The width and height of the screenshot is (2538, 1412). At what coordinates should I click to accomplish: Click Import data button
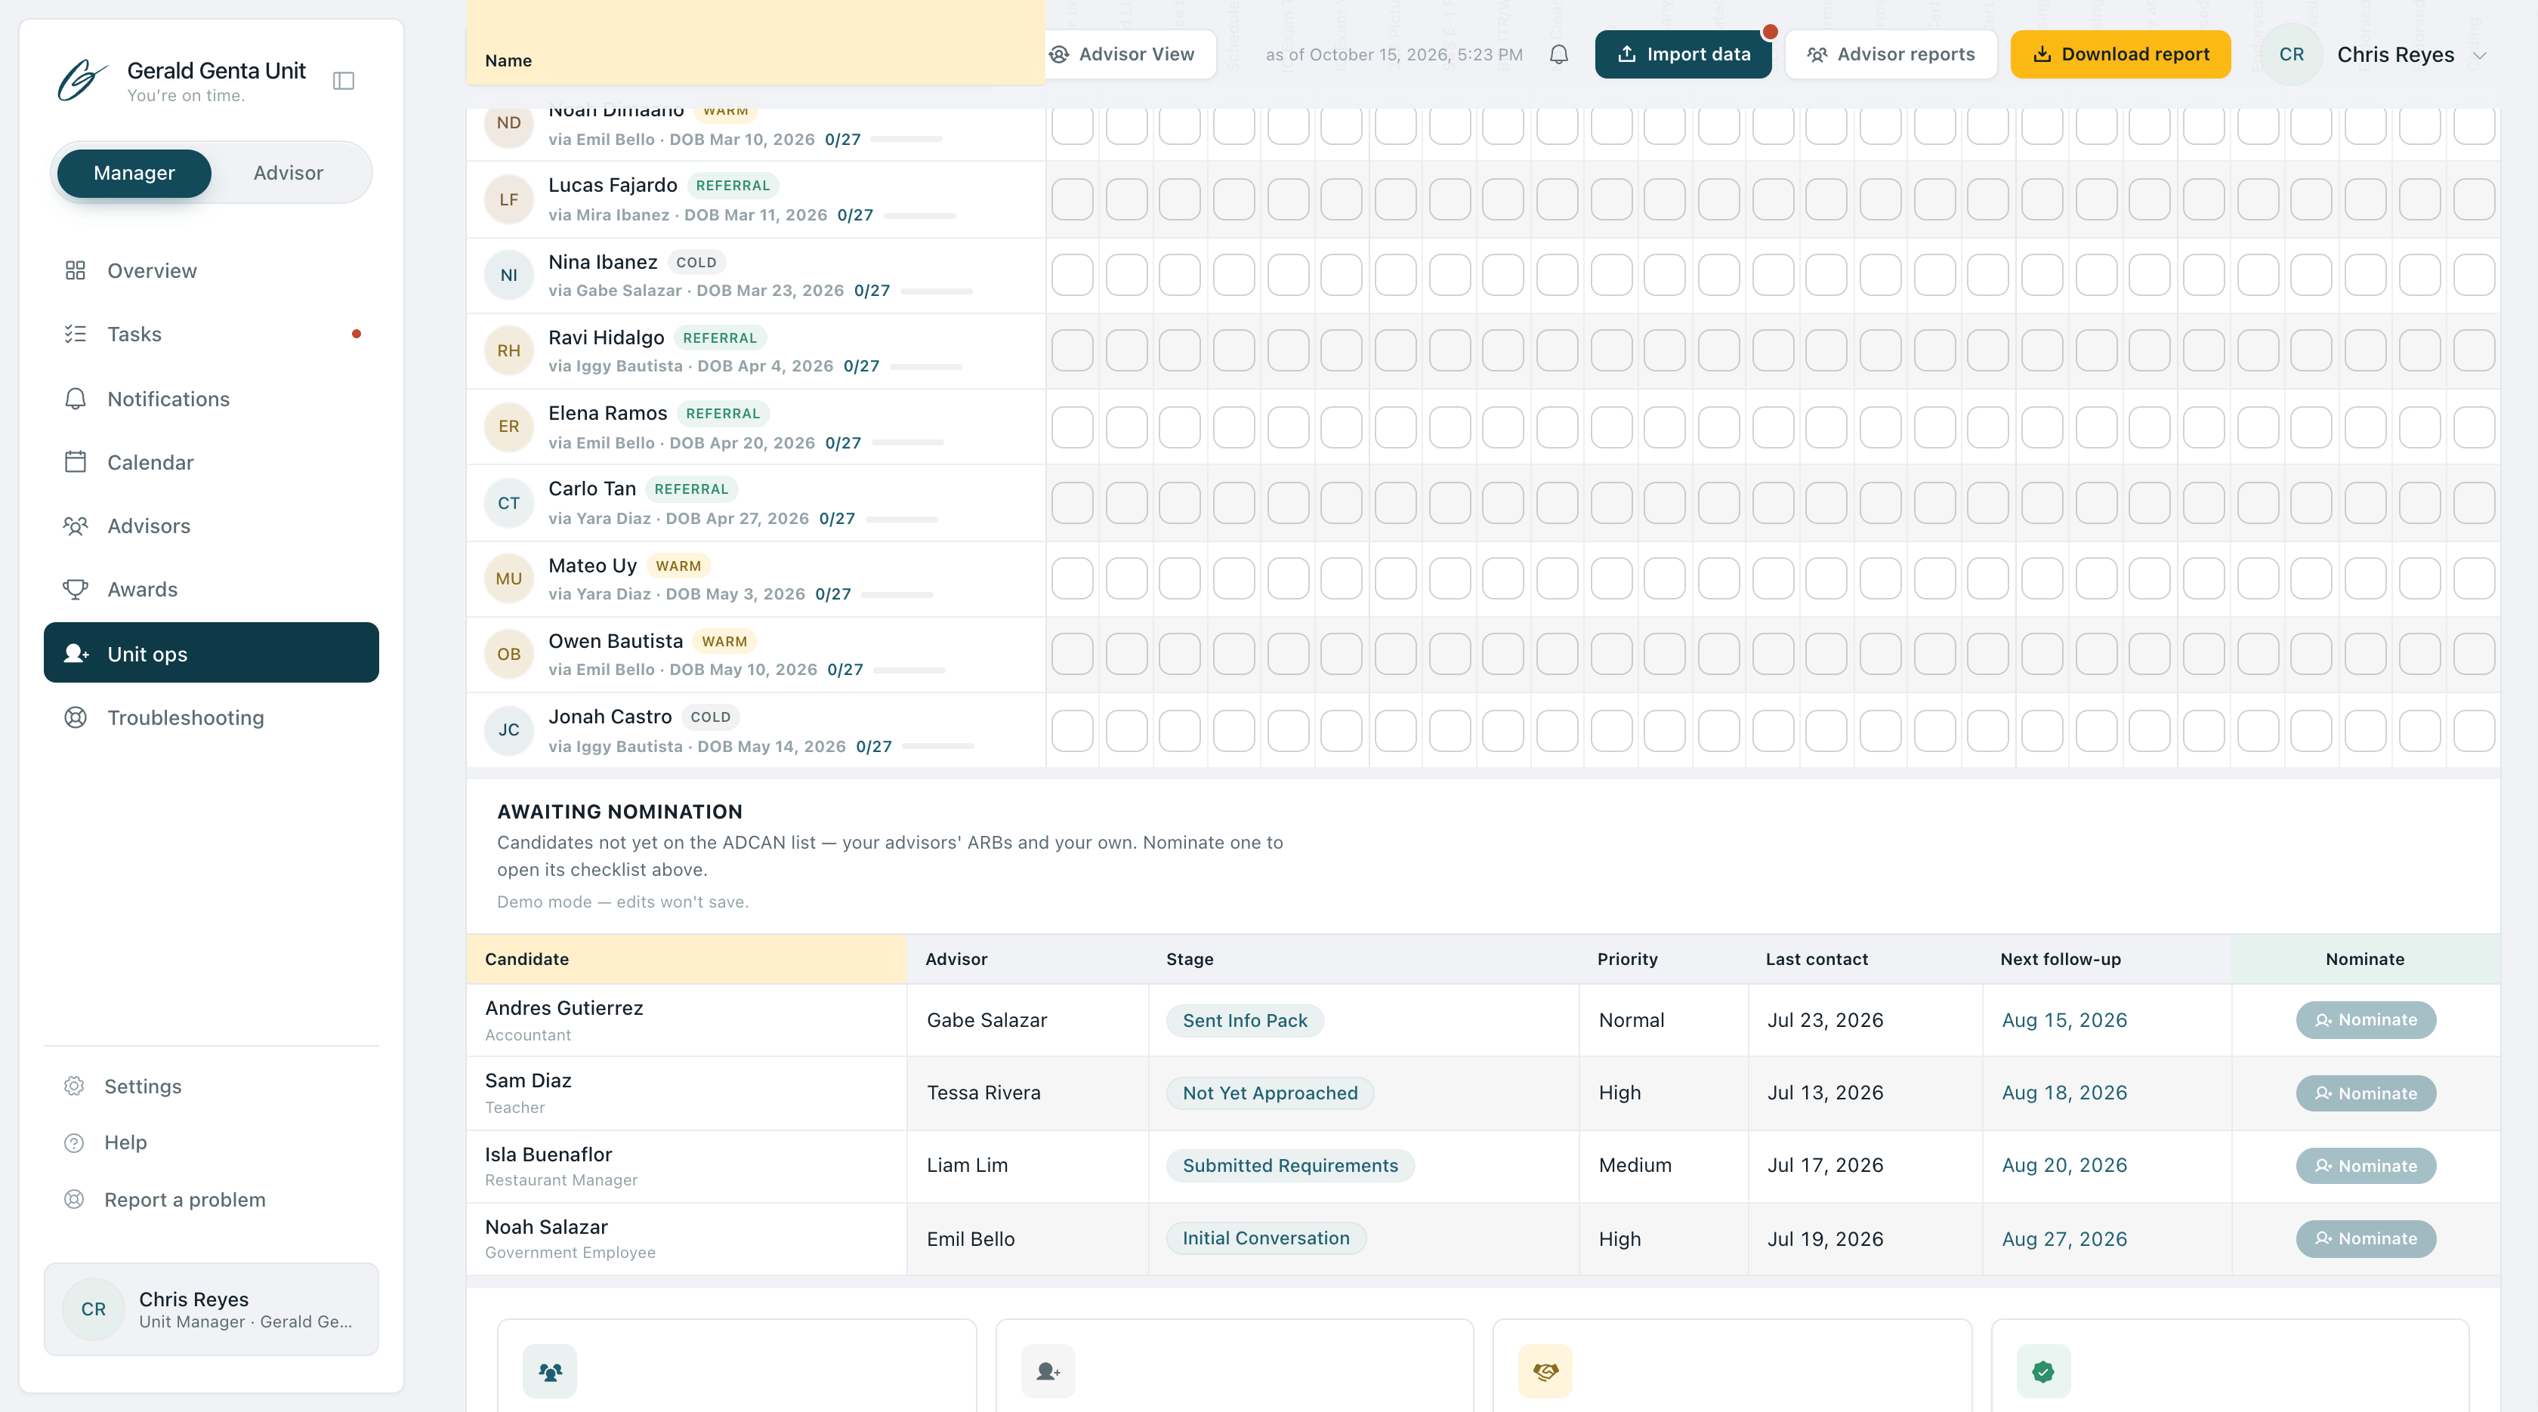click(1683, 54)
